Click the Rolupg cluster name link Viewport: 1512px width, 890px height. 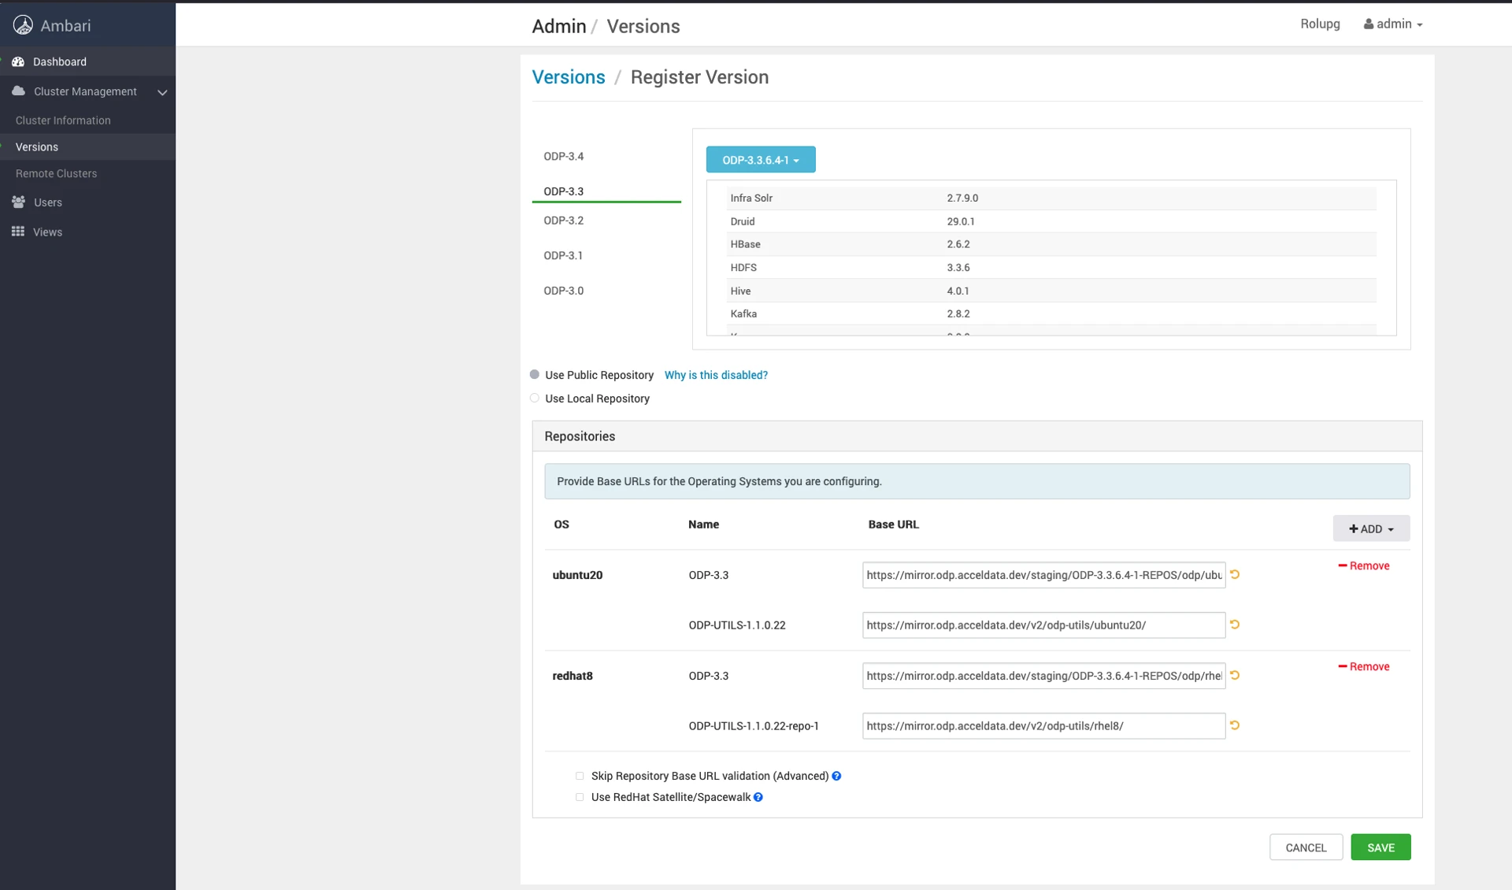tap(1320, 24)
